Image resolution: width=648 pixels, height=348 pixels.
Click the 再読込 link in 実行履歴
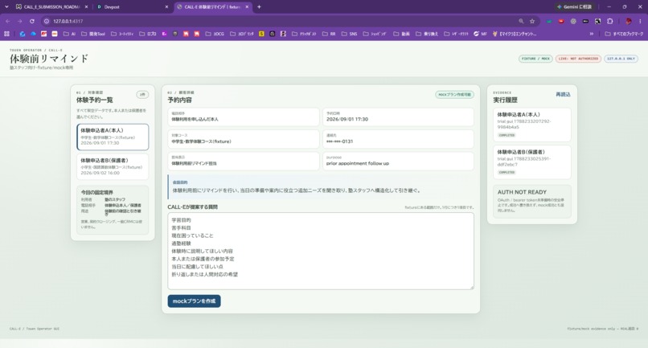coord(563,94)
